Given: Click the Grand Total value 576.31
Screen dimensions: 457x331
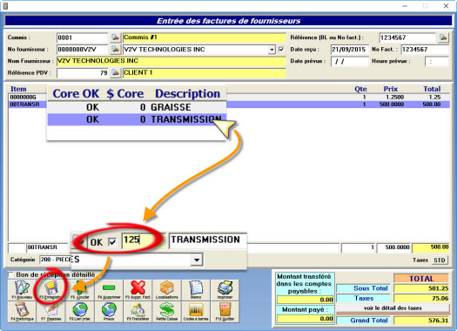Looking at the screenshot, I should coord(421,321).
